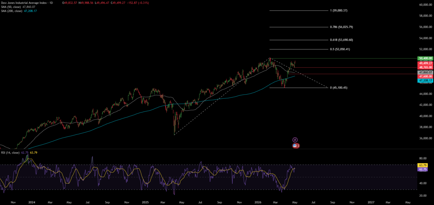The image size is (434, 205).
Task: Click the 48,765.00 red price label
Action: [x=425, y=67]
